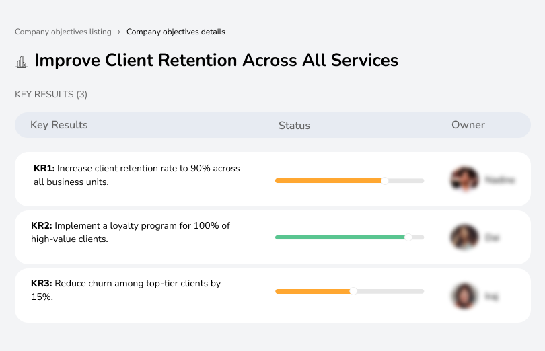The width and height of the screenshot is (545, 351).
Task: Open the Company objectives listing breadcrumb
Action: pos(63,32)
